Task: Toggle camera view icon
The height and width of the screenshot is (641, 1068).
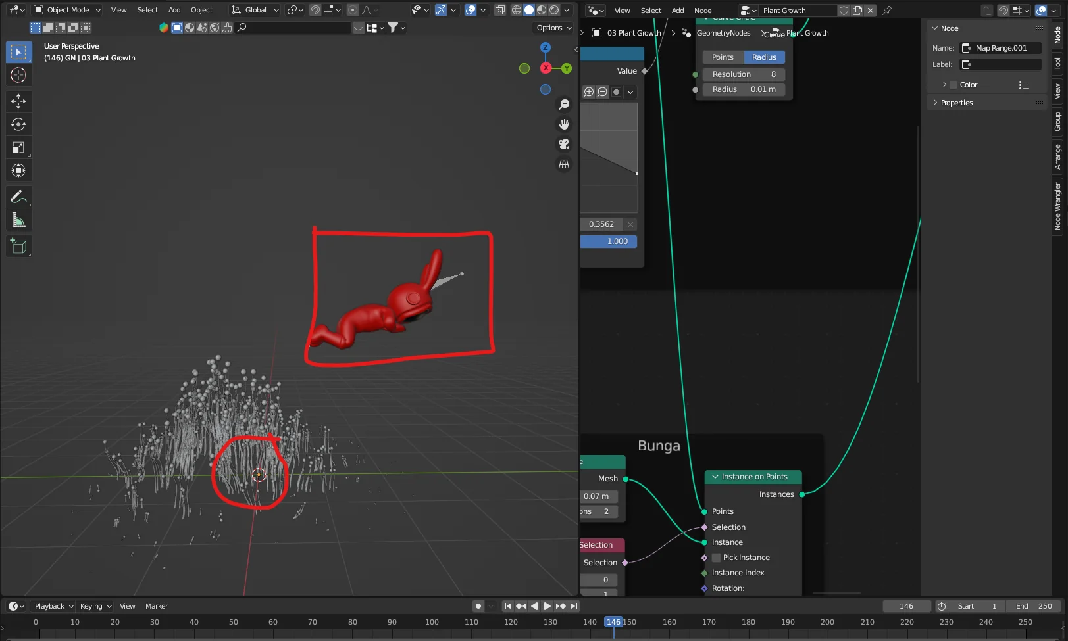Action: [564, 144]
